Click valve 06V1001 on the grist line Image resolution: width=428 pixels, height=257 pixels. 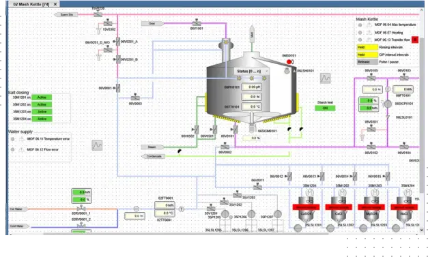(x=197, y=23)
